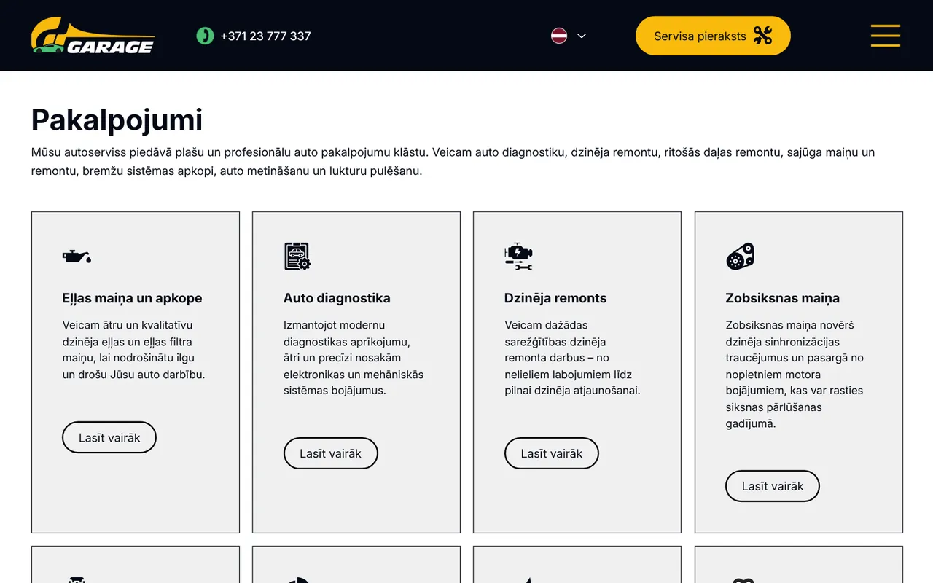Click the description starting 'Zobsiksnas maiņa novērš'

click(x=795, y=375)
